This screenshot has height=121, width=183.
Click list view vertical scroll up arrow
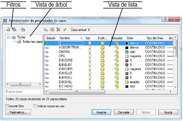[x=175, y=37]
